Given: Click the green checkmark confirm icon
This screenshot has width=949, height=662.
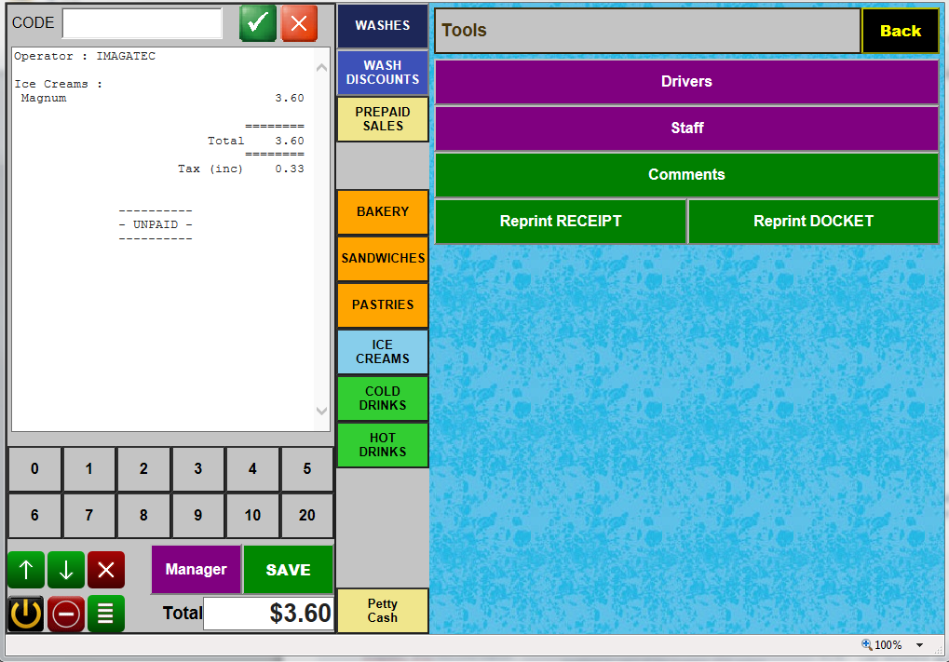Looking at the screenshot, I should coord(258,23).
